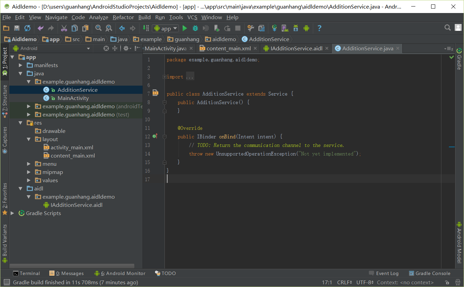Click the Undo arrow icon
Viewport: 464px width, 287px height.
[x=40, y=28]
